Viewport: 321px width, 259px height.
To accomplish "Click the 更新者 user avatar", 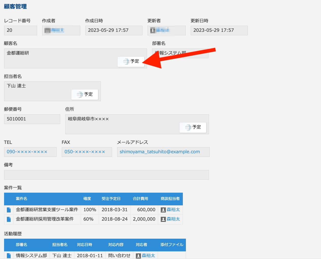I will (153, 31).
